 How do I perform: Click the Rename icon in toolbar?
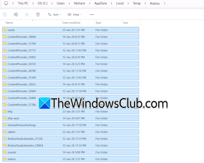(16, 15)
